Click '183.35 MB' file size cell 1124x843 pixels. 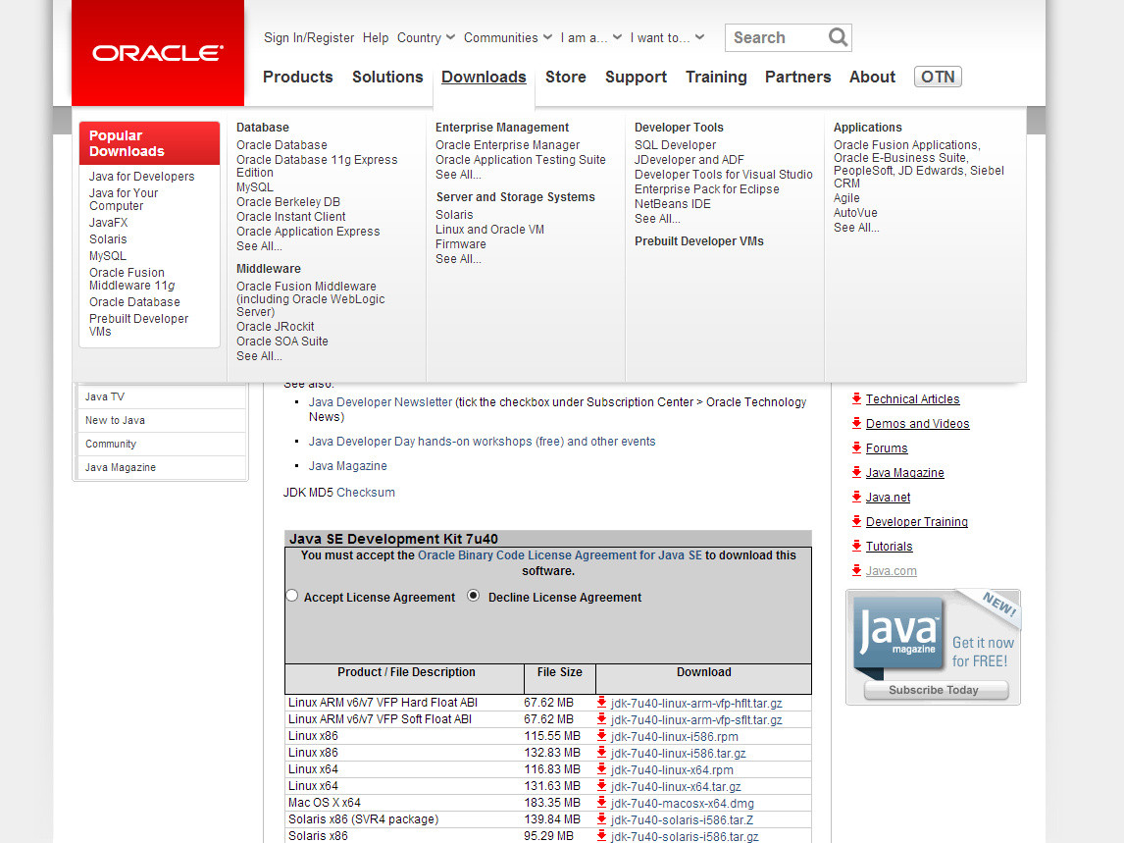click(x=552, y=803)
